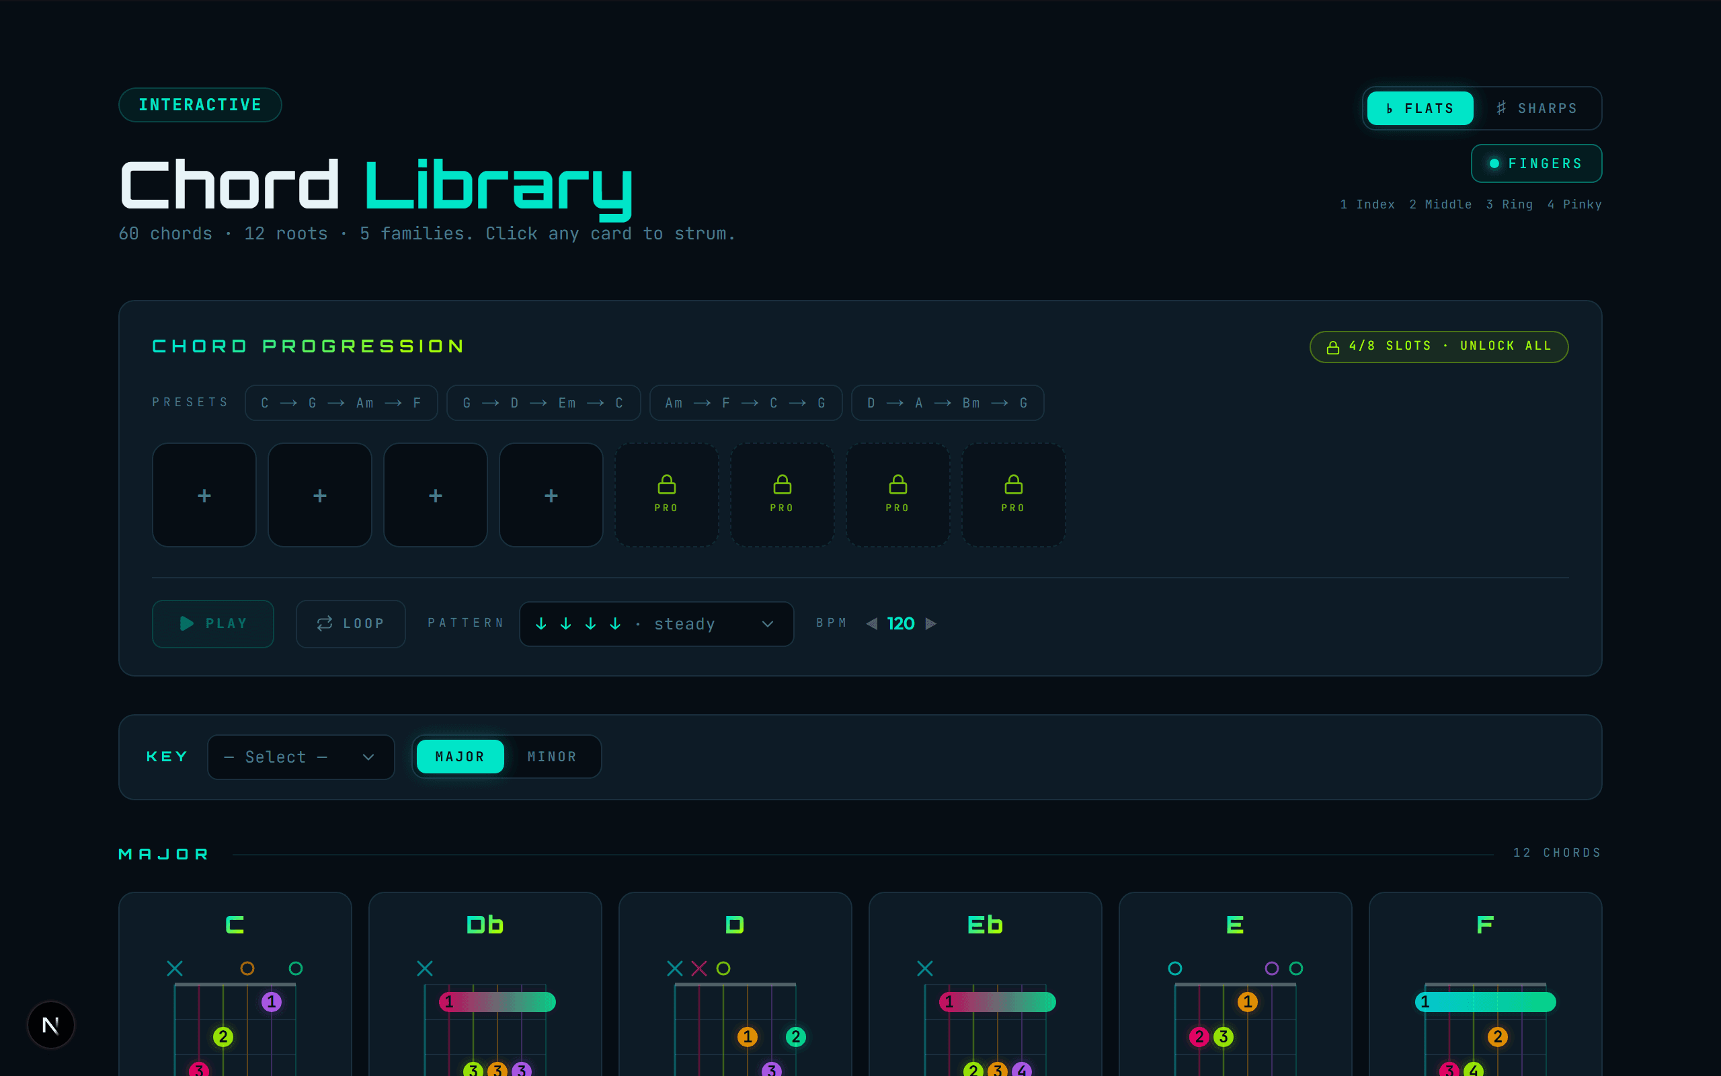Select the Minor scale mode

pyautogui.click(x=552, y=757)
